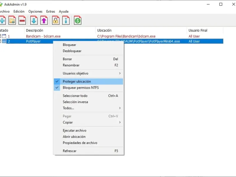
Task: Click the window icon in Bandicam row
Action: coord(4,36)
